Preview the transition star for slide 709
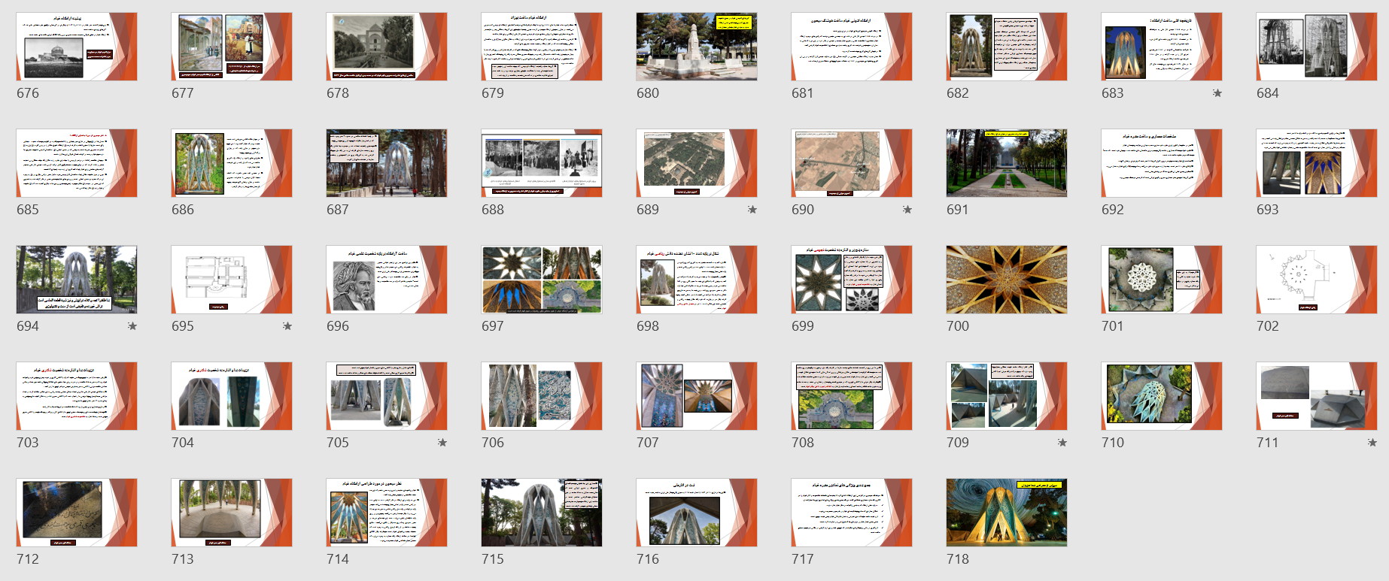Viewport: 1389px width, 581px height. tap(1062, 443)
